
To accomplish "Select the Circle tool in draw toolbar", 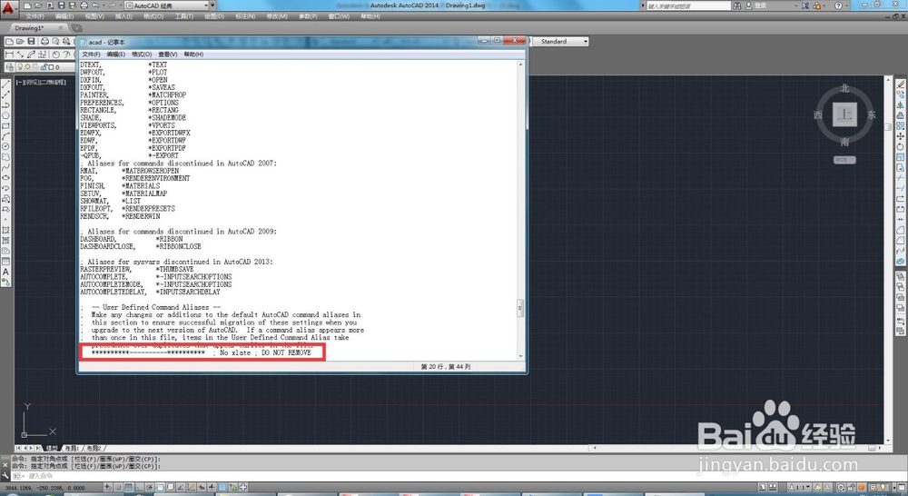I will click(5, 146).
